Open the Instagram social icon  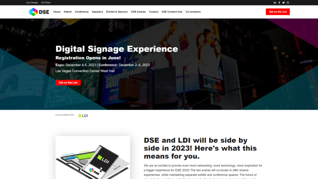288,2
